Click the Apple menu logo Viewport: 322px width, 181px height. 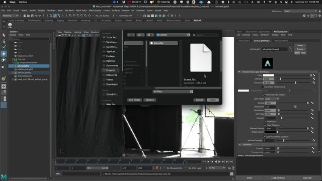click(5, 2)
